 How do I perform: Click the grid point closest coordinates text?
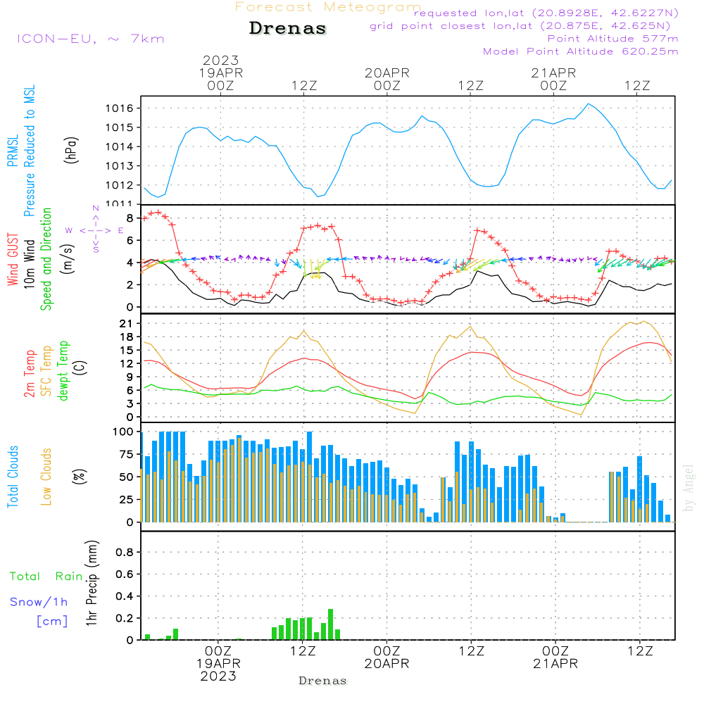525,26
